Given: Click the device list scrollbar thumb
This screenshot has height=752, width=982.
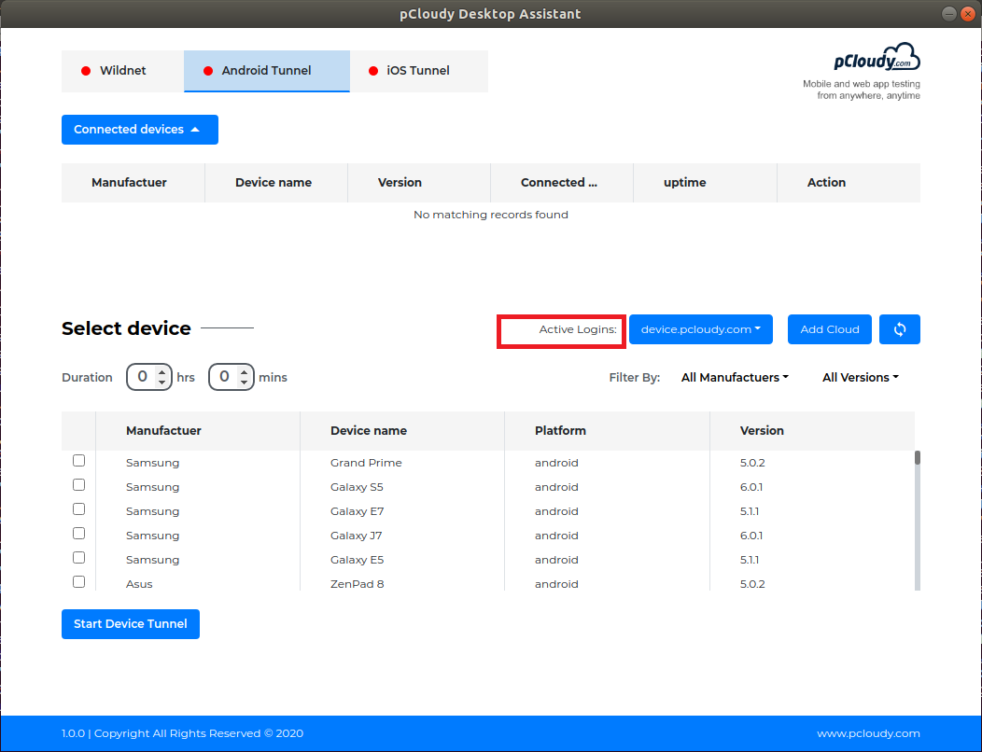Looking at the screenshot, I should 918,458.
